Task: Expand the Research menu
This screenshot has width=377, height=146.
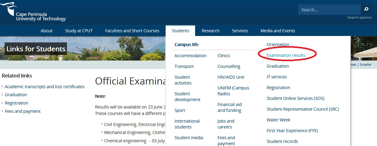Action: pos(210,31)
